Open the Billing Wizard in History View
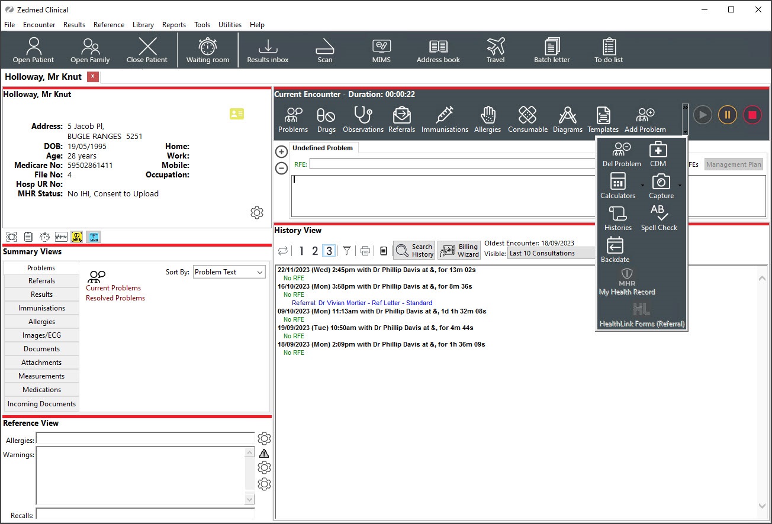772x524 pixels. [x=459, y=250]
